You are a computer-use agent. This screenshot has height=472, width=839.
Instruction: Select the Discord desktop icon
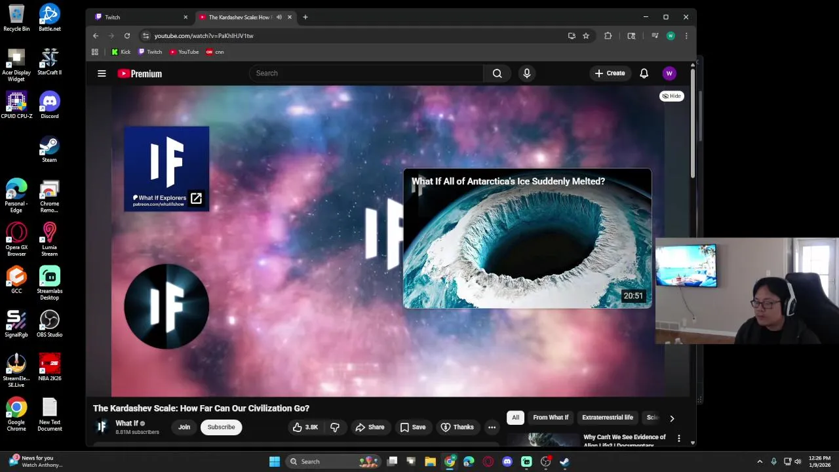[50, 106]
